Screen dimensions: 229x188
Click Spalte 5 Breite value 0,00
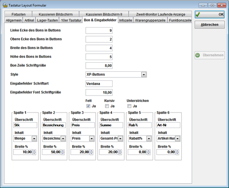tap(138, 152)
